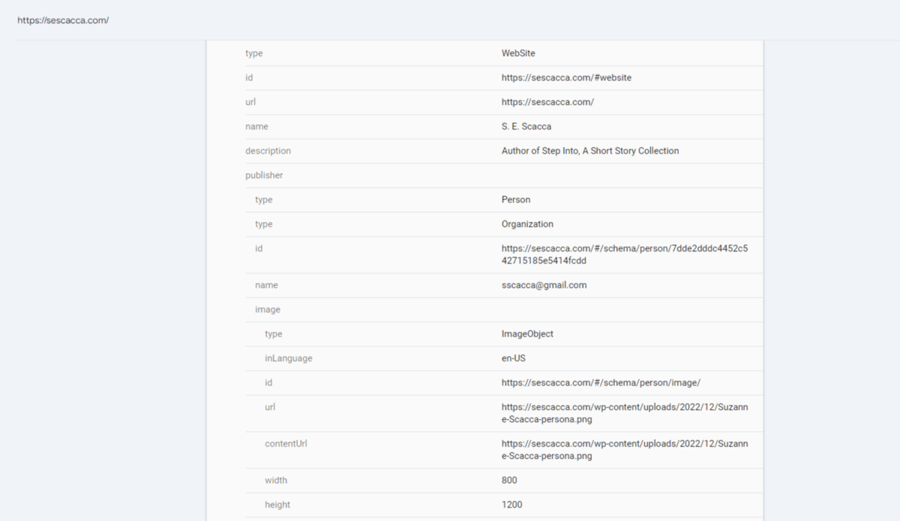This screenshot has width=900, height=521.
Task: Click the https://sescacca.com/ address in the page header
Action: pos(63,20)
